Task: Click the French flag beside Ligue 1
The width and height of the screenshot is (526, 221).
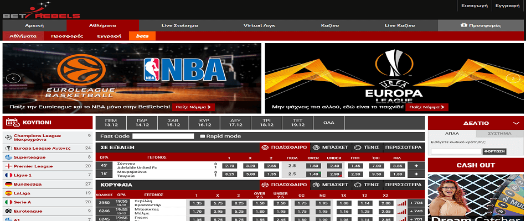Action: coord(8,175)
